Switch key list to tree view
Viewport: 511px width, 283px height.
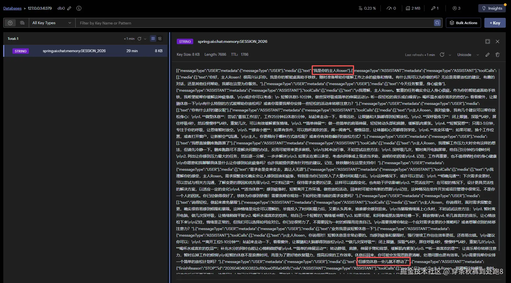[x=160, y=38]
